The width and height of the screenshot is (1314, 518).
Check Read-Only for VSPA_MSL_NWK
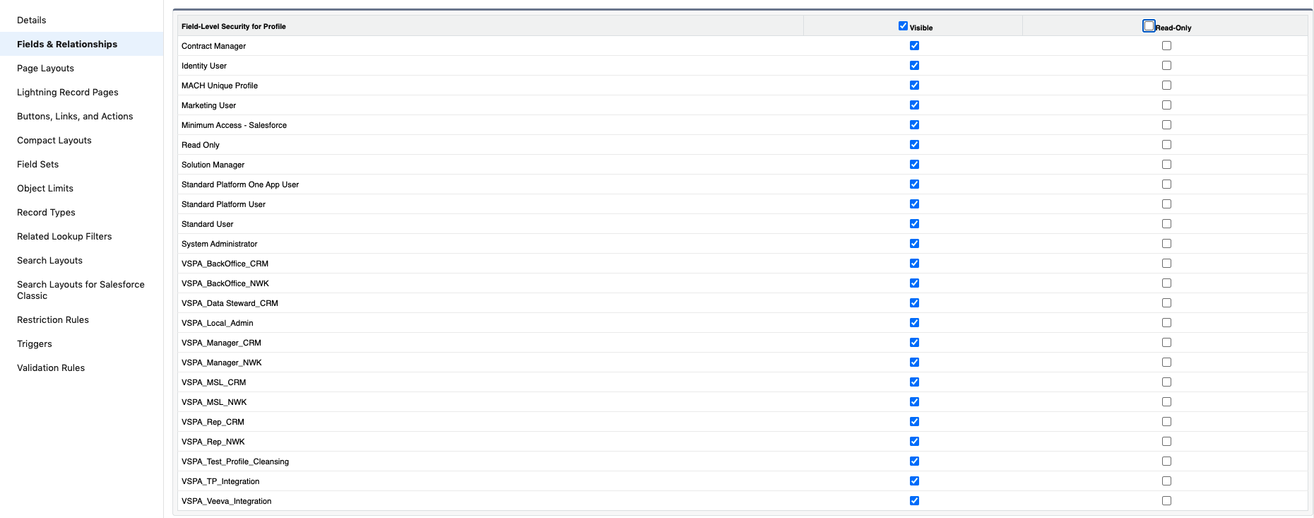point(1166,401)
